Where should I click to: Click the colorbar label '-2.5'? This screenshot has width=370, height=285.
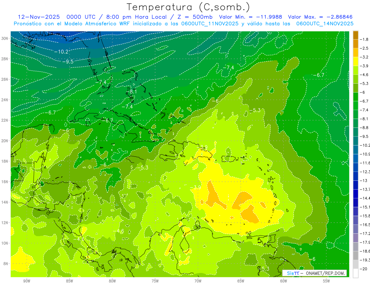[x=365, y=48]
